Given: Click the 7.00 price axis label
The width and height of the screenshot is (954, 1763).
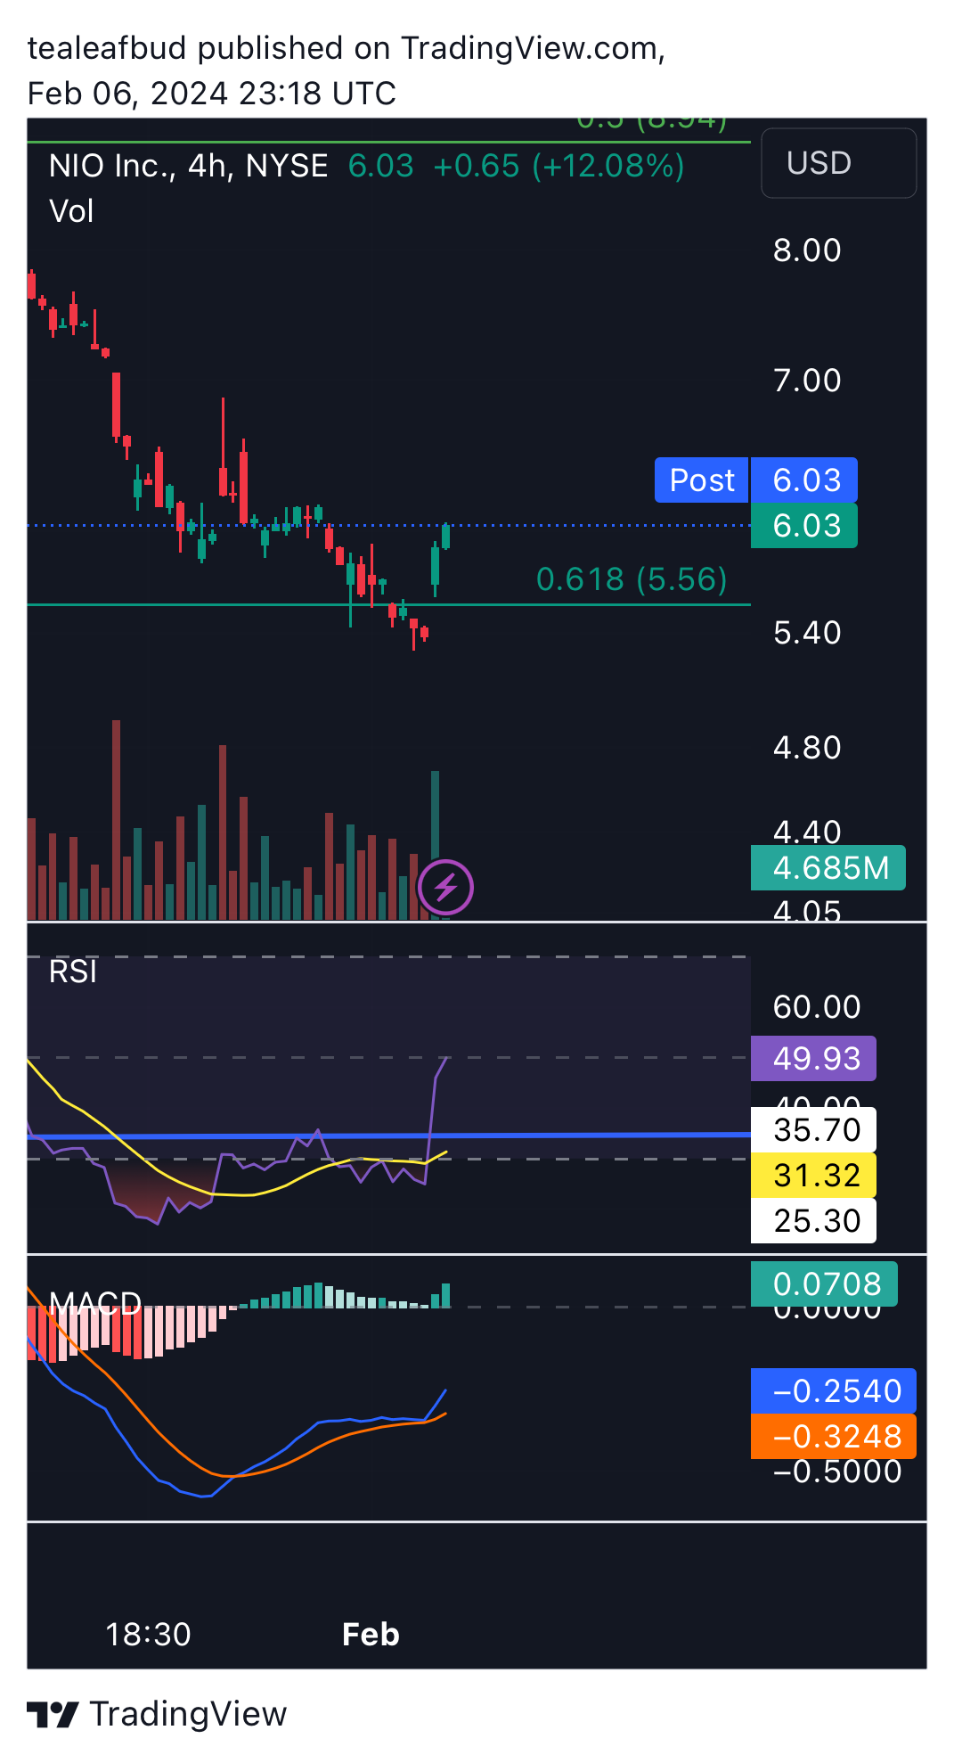Looking at the screenshot, I should [807, 381].
